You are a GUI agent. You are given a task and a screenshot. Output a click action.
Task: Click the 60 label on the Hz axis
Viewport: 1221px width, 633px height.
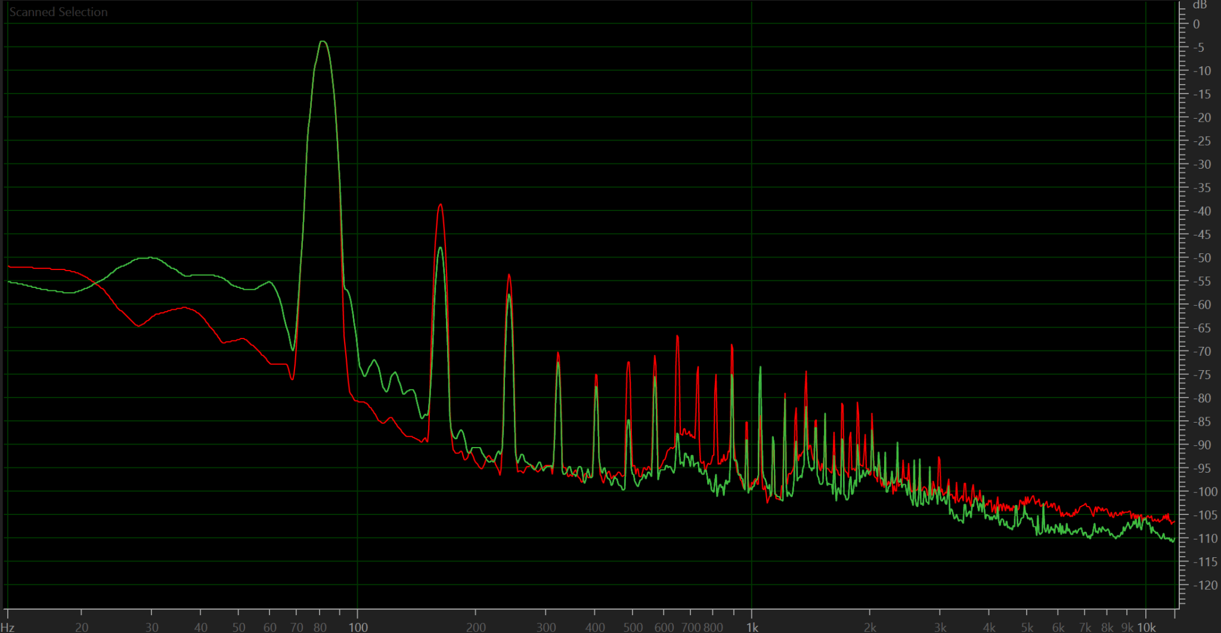coord(270,627)
